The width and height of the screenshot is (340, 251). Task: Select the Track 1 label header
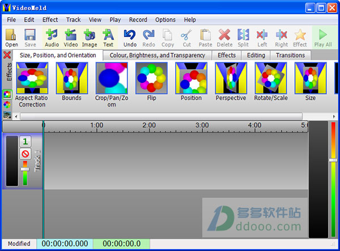[37, 161]
